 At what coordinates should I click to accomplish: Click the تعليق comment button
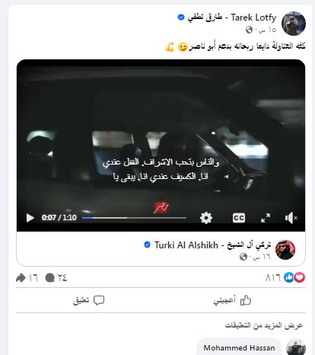tap(89, 300)
